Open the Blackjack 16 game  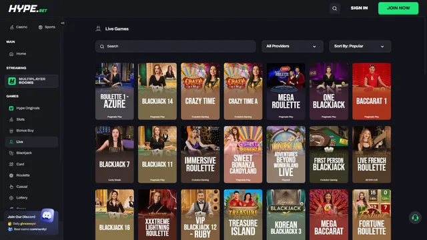[x=114, y=215]
